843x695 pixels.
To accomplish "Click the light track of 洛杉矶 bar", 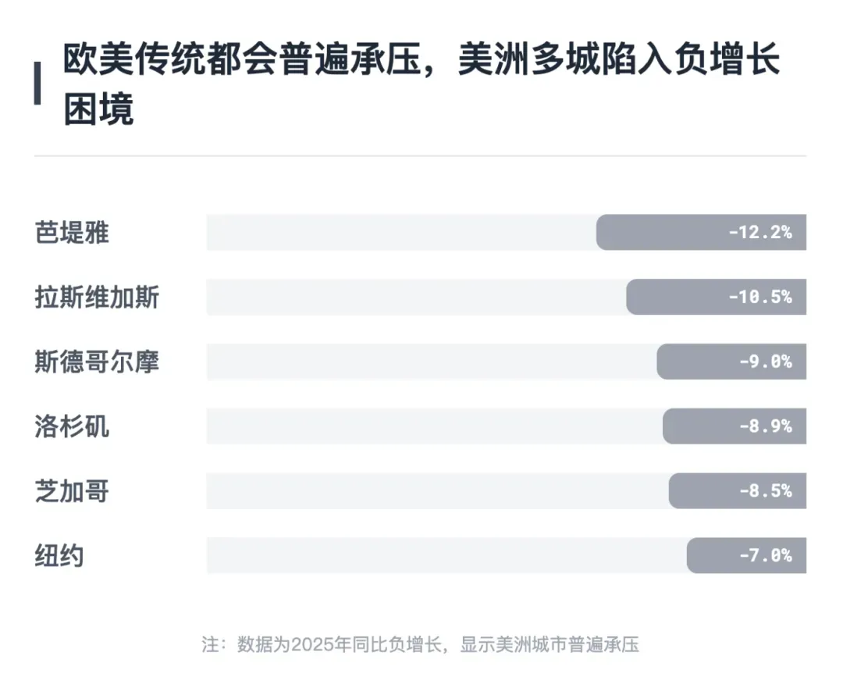I will tap(435, 426).
